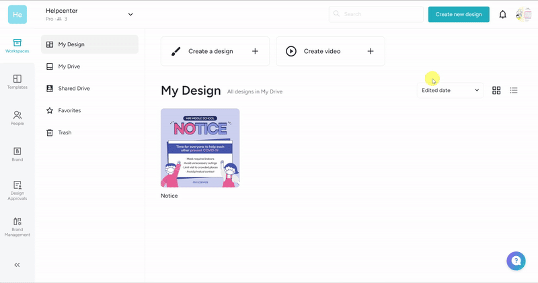
Task: Go to the People section
Action: [17, 118]
